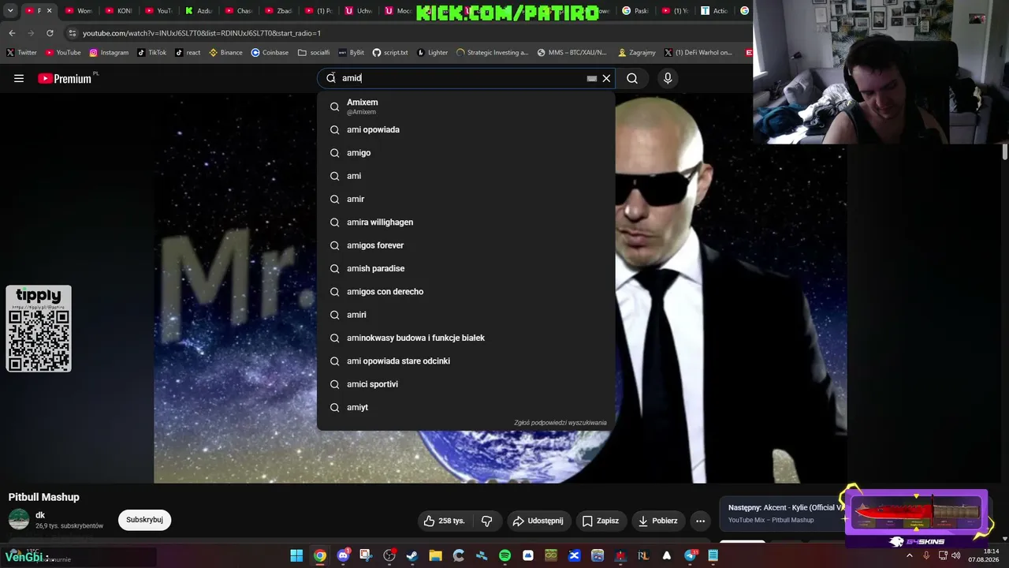This screenshot has height=568, width=1009.
Task: Start voice search with the microphone
Action: 668,78
